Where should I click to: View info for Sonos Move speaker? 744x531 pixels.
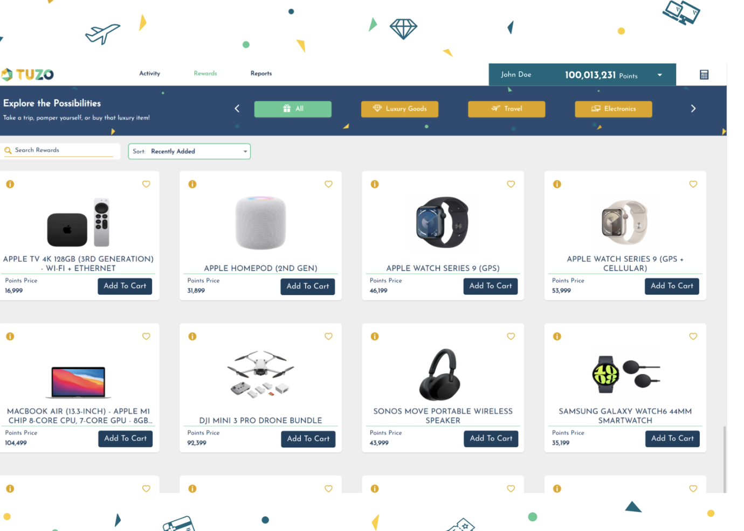(375, 337)
